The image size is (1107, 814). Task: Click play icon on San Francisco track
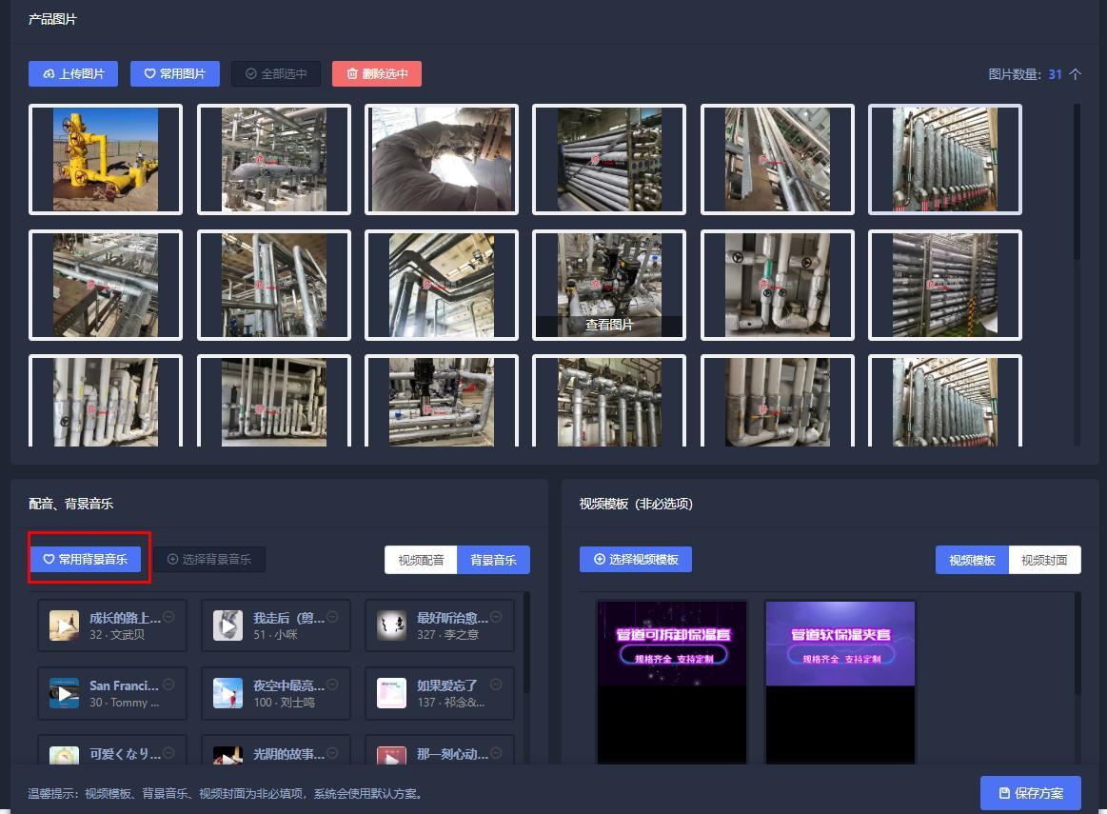click(x=64, y=693)
